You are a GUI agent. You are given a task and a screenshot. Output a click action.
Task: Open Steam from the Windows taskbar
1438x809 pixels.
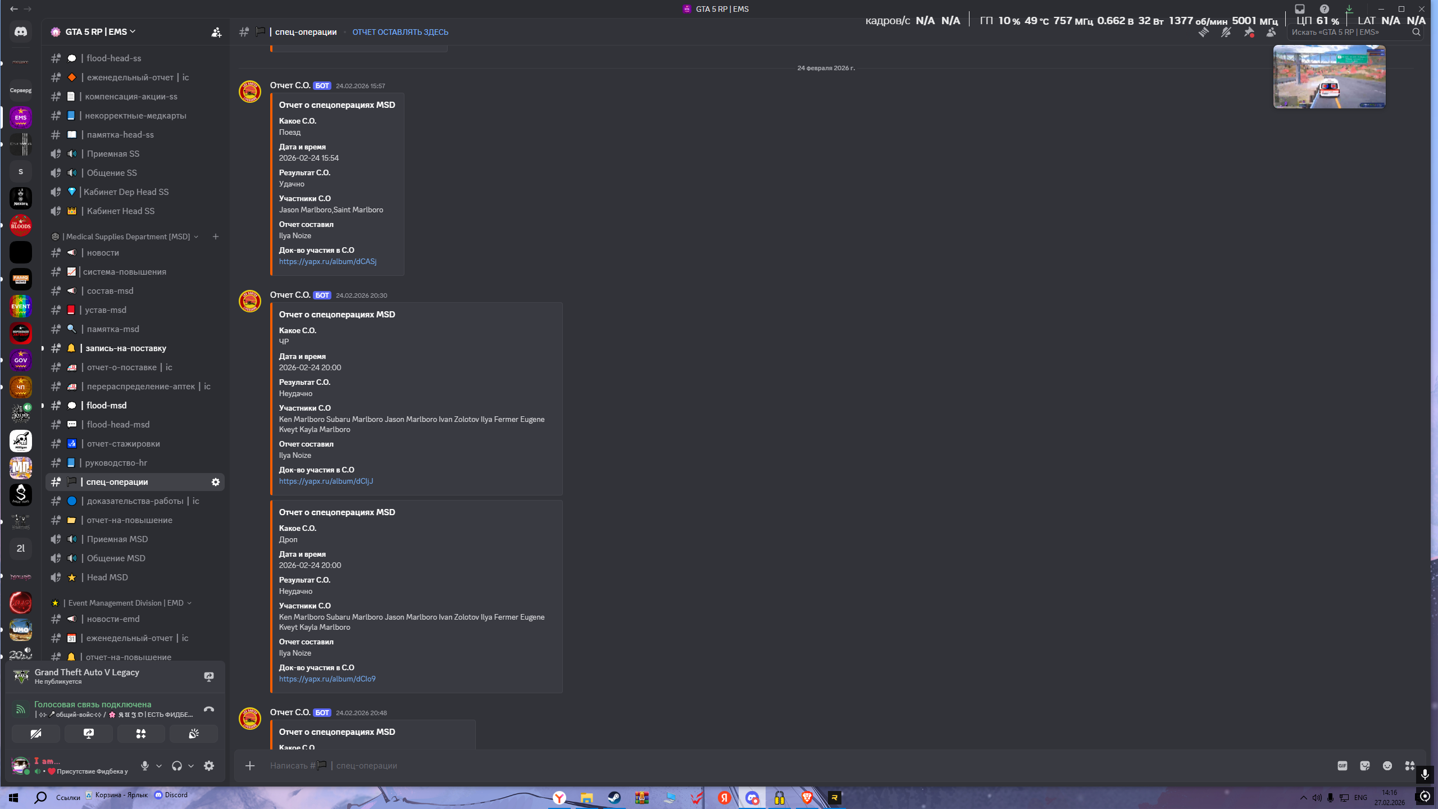(614, 798)
